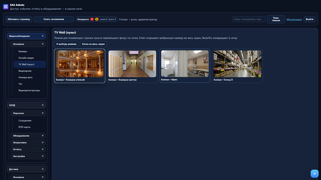Expand the «Отчёты» group
321x180 pixels.
28,149
